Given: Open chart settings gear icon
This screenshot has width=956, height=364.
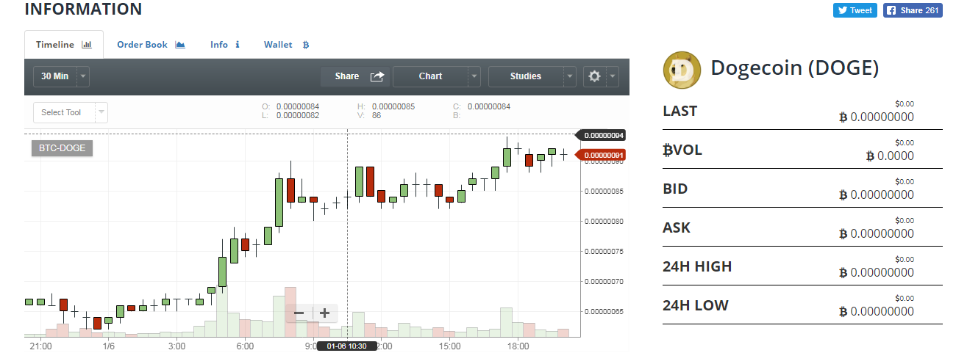Looking at the screenshot, I should point(595,76).
